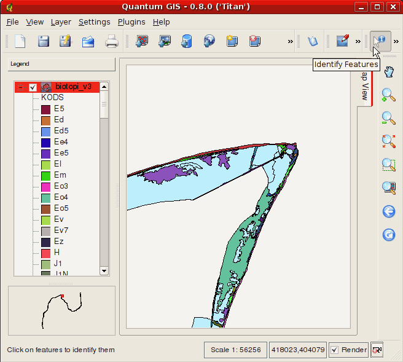403x362 pixels.
Task: Click the Zoom to Full Extents icon
Action: pos(388,141)
